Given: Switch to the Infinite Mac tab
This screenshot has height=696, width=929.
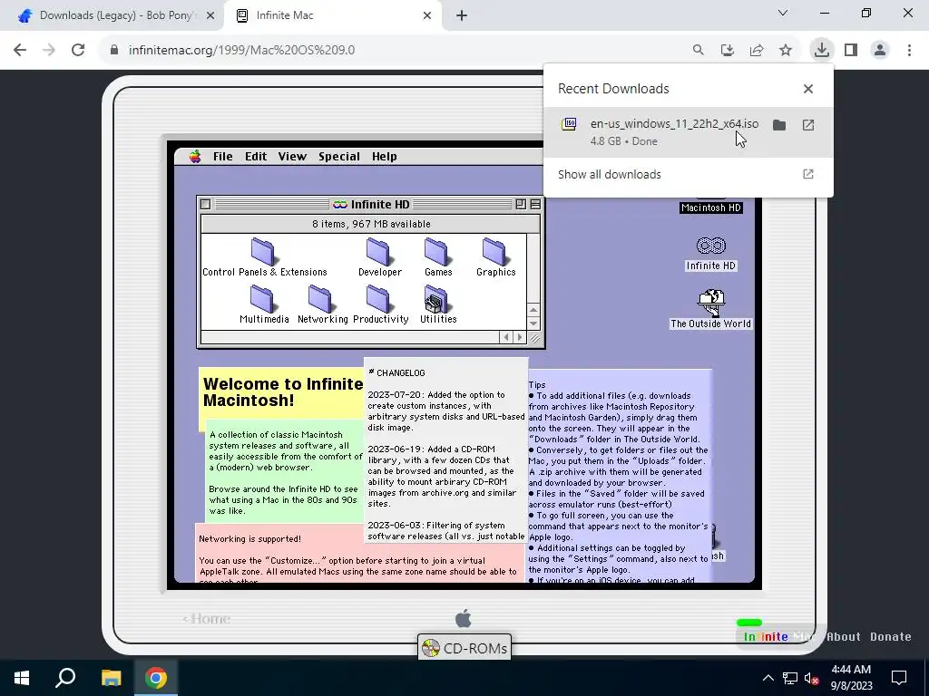Looking at the screenshot, I should pyautogui.click(x=332, y=15).
